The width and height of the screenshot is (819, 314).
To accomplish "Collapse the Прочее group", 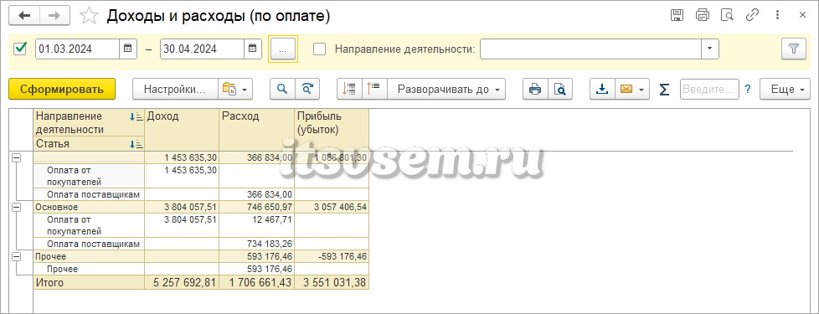I will point(16,256).
